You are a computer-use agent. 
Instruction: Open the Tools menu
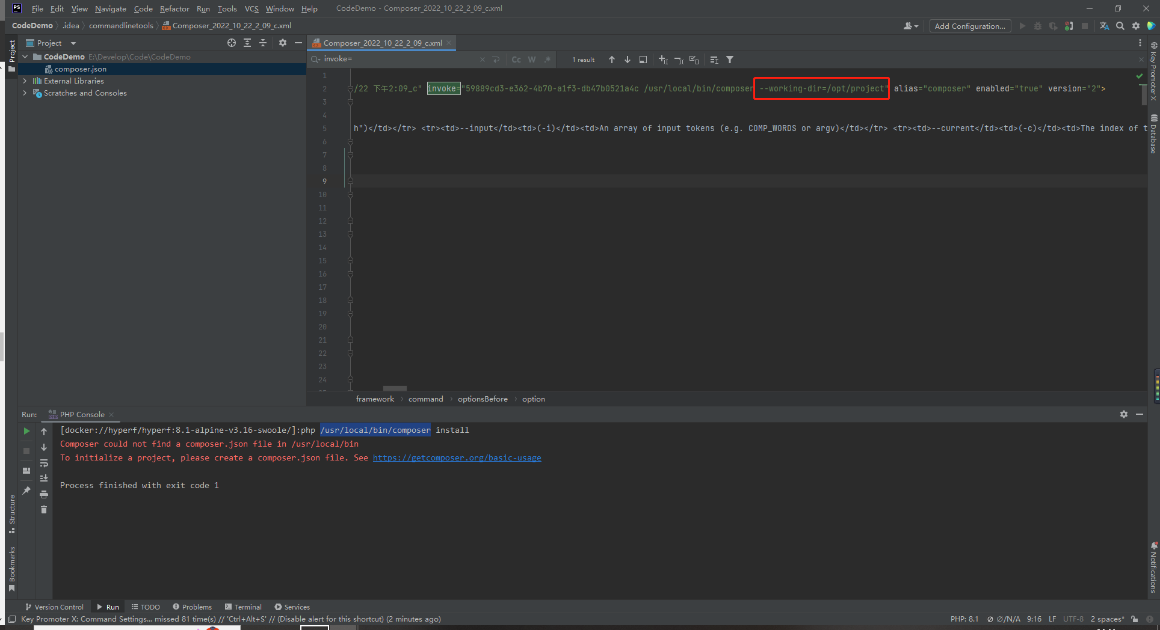pyautogui.click(x=227, y=8)
